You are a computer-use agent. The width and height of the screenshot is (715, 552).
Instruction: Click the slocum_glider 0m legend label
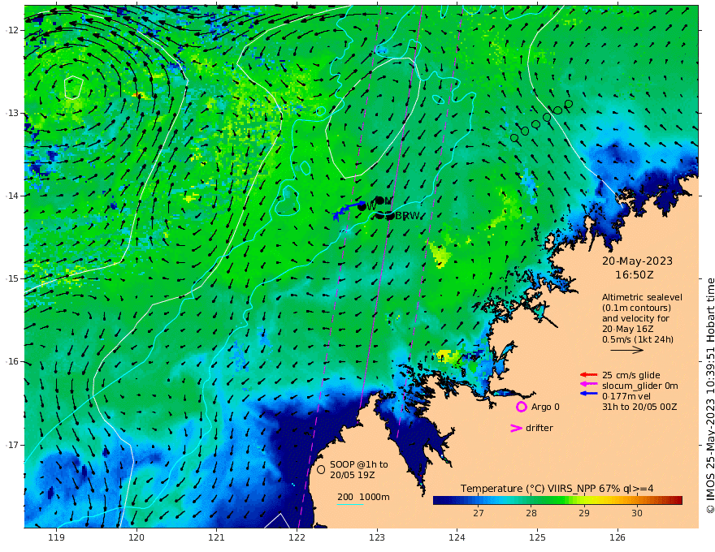click(x=639, y=386)
